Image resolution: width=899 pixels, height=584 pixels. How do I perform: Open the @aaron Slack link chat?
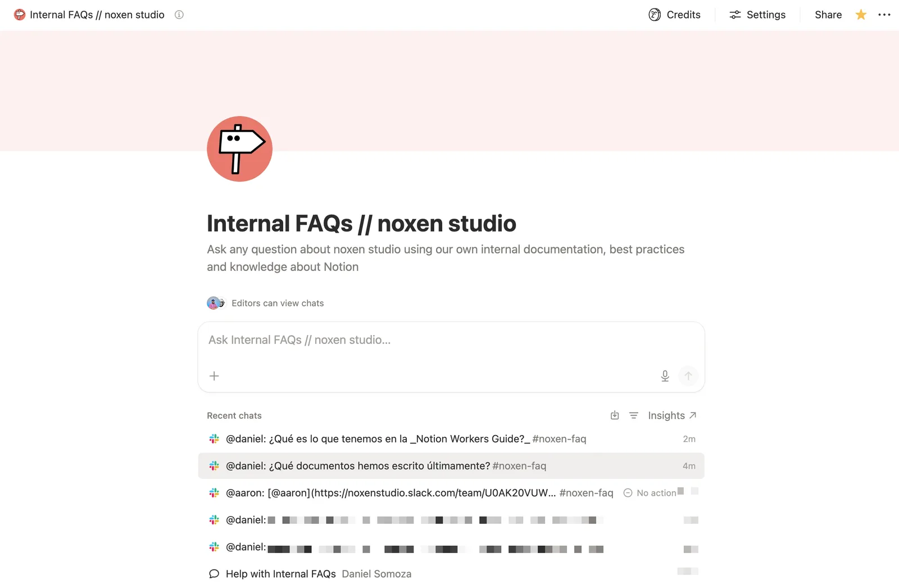(451, 493)
